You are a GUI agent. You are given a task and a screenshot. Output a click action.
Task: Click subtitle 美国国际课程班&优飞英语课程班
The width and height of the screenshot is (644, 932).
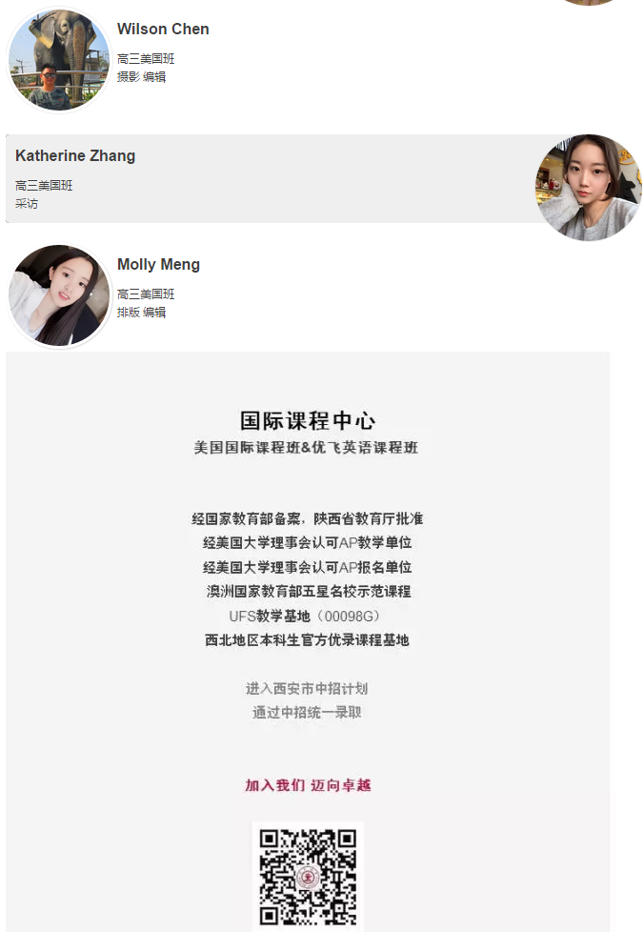306,448
